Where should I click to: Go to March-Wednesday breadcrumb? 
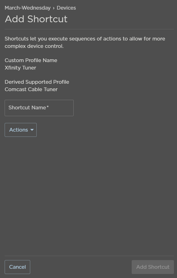pos(28,8)
